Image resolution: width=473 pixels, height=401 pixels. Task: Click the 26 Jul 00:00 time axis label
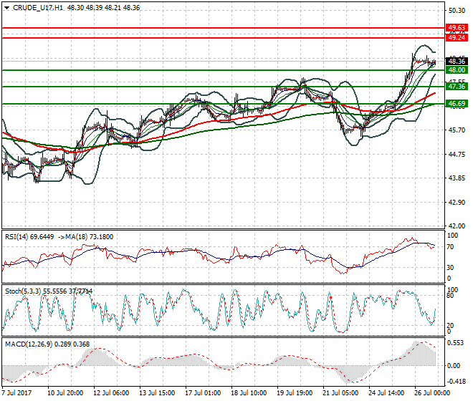pos(432,393)
